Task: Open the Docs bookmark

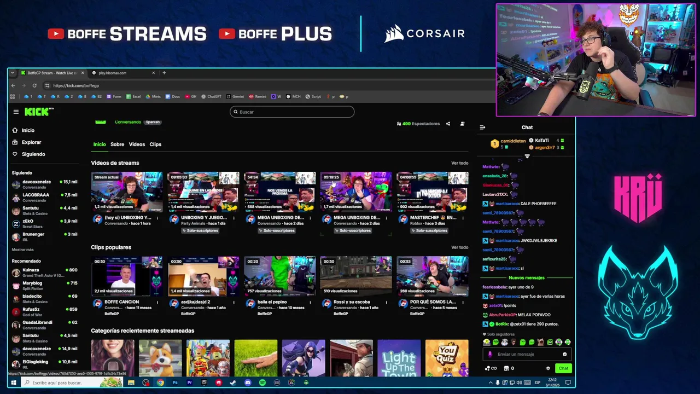Action: coord(173,96)
